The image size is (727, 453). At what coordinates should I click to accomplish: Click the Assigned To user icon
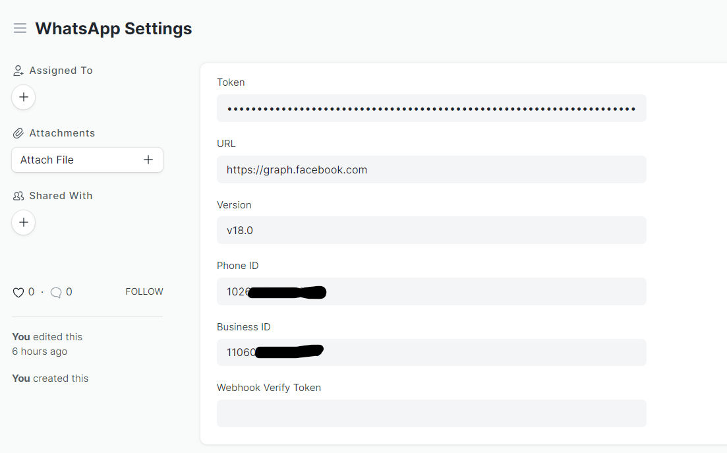pyautogui.click(x=16, y=70)
